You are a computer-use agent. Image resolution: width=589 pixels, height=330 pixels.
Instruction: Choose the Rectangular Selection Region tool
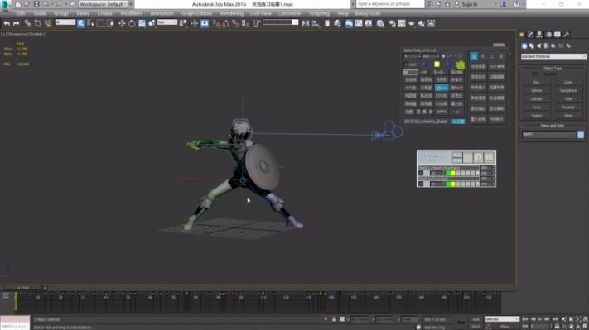pos(100,23)
